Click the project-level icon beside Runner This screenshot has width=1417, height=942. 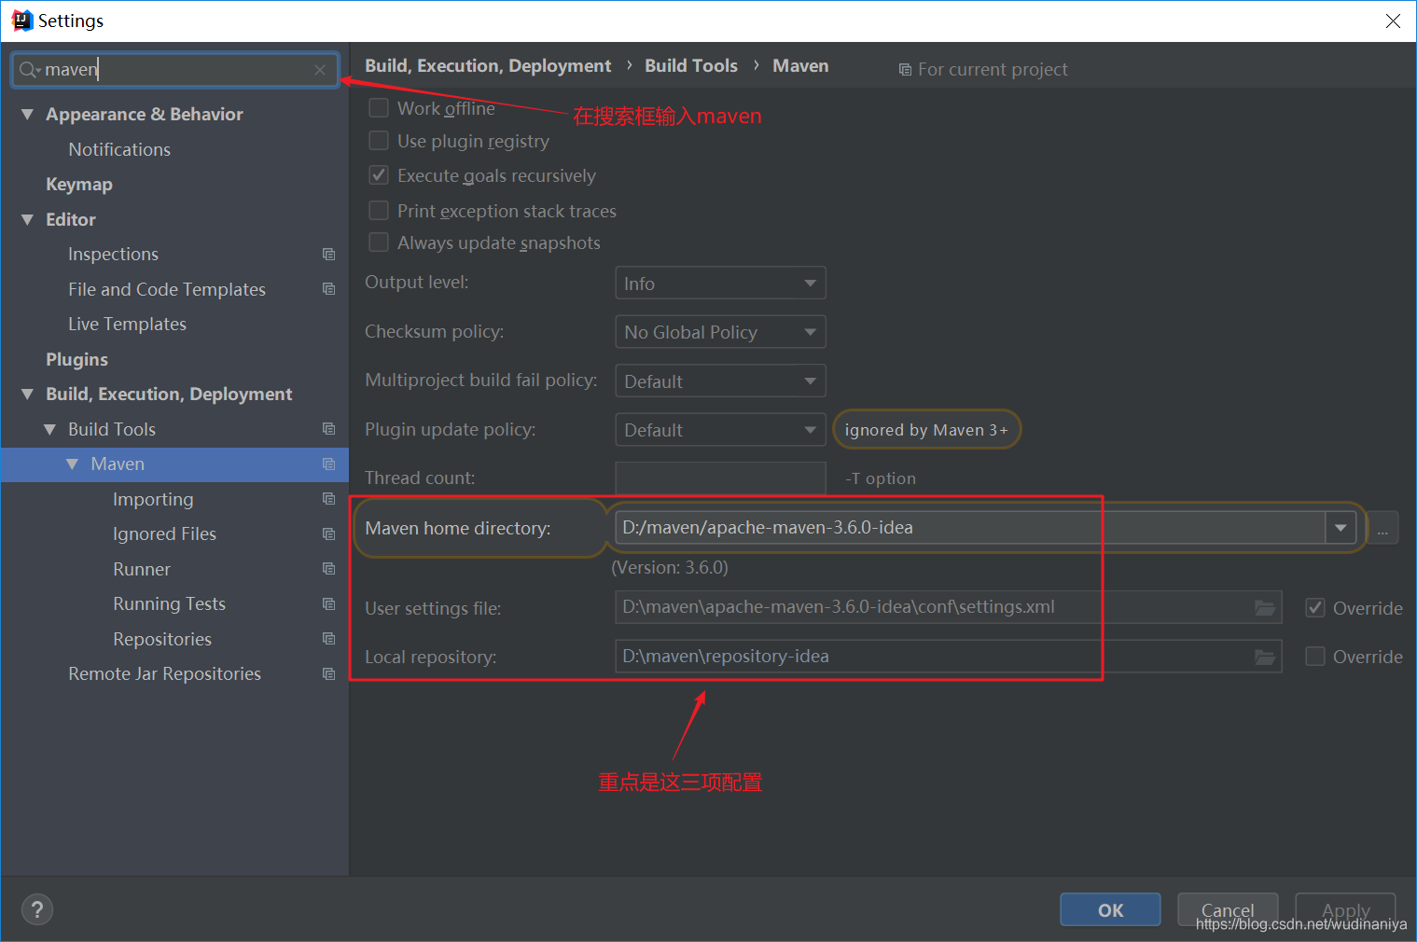(x=328, y=569)
